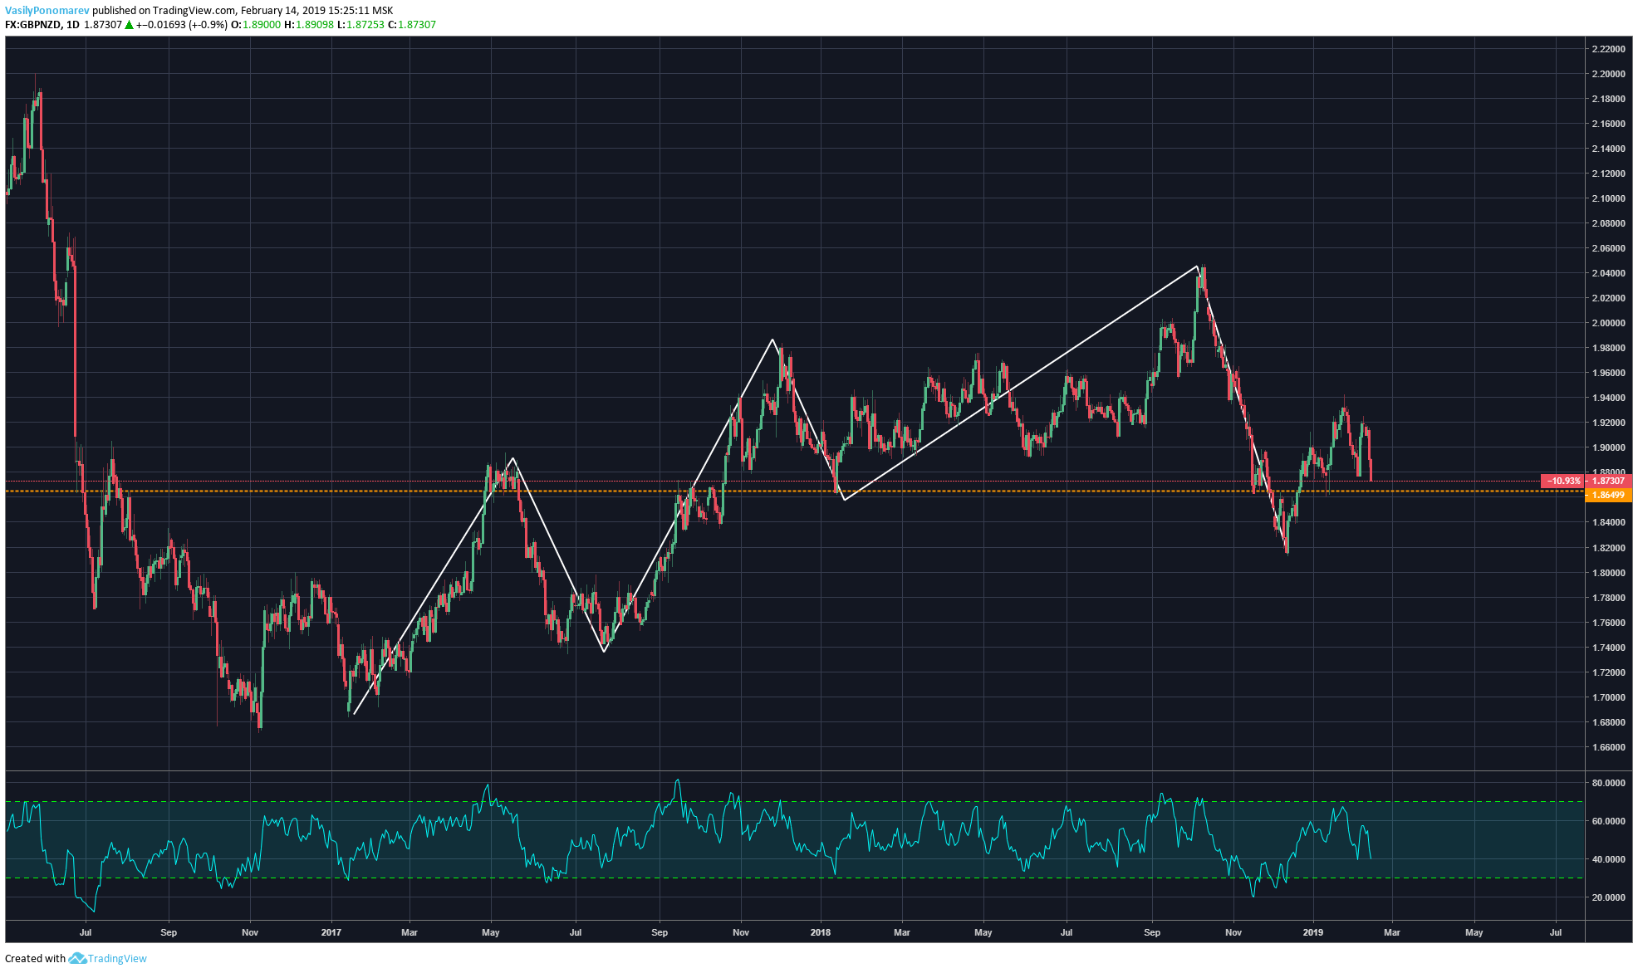Click the -10.93% change label
The width and height of the screenshot is (1638, 973).
point(1563,481)
